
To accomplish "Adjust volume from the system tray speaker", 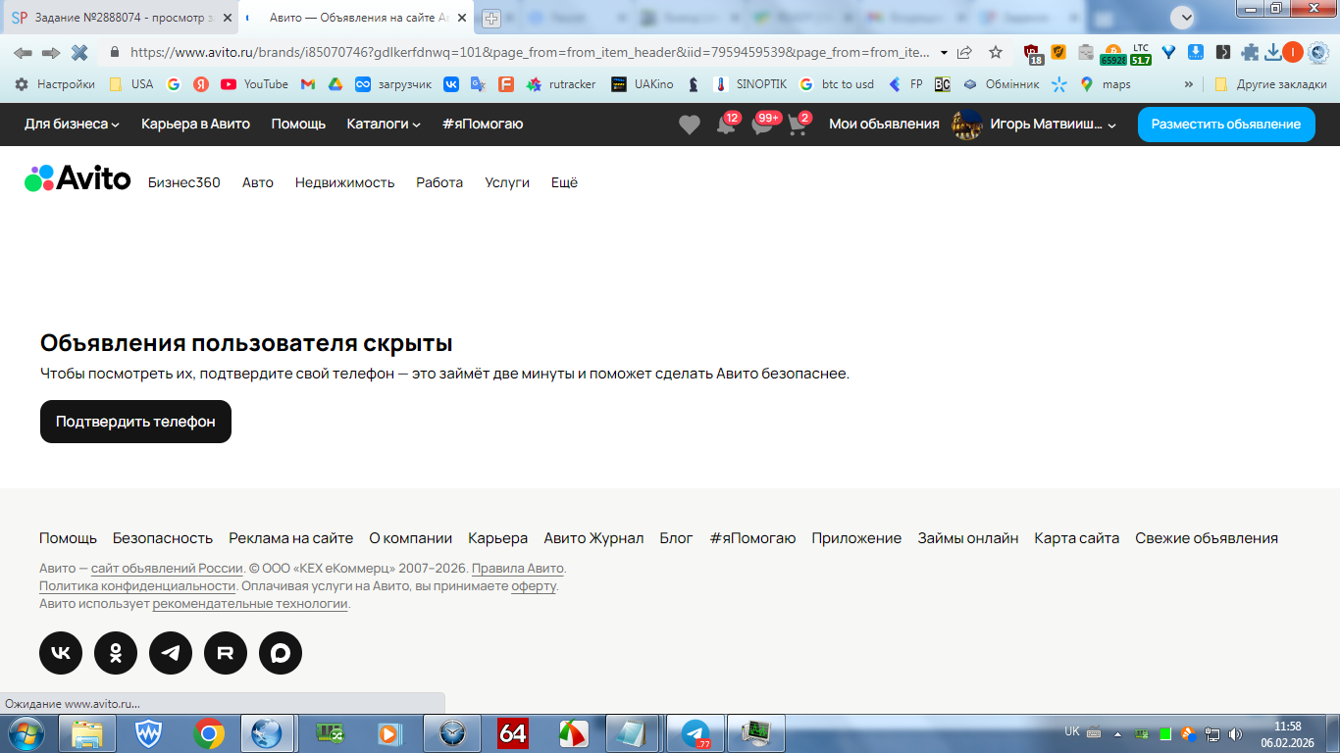I will click(1235, 734).
